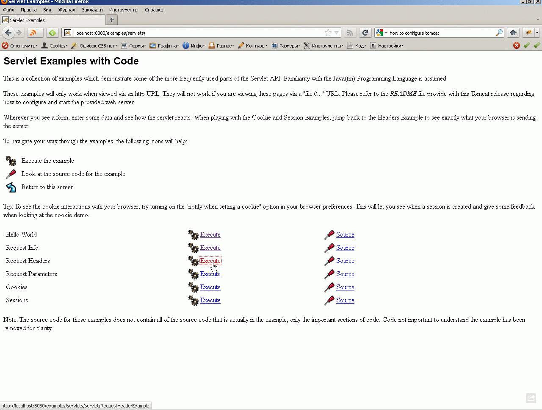The image size is (542, 410).
Task: Open the Google search engine selector
Action: coord(382,33)
